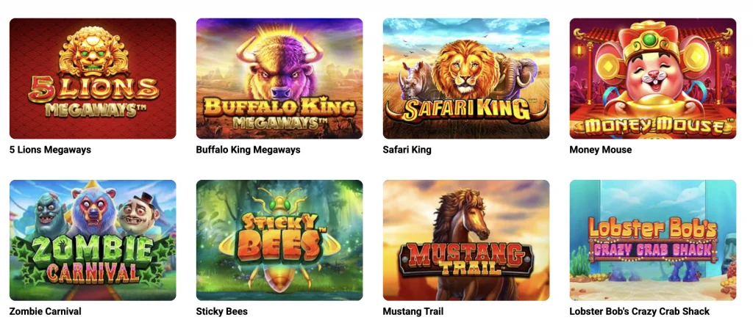Select the Money Mouse game thumbnail
This screenshot has width=753, height=334.
click(x=653, y=79)
